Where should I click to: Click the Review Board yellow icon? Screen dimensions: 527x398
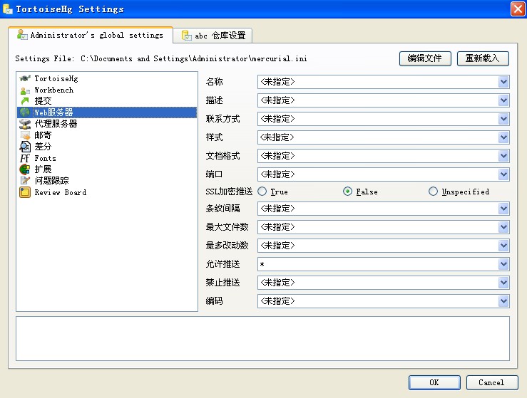click(25, 192)
